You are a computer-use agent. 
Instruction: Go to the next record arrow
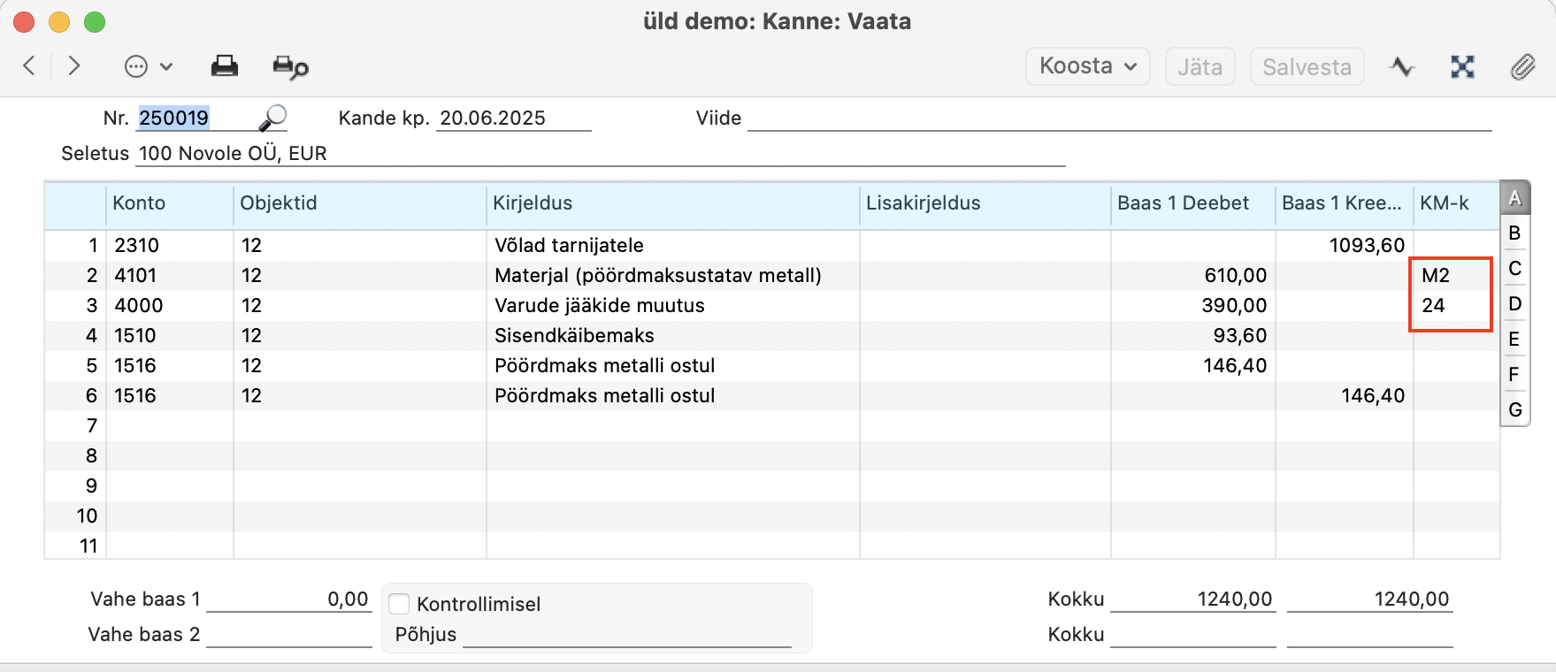74,66
